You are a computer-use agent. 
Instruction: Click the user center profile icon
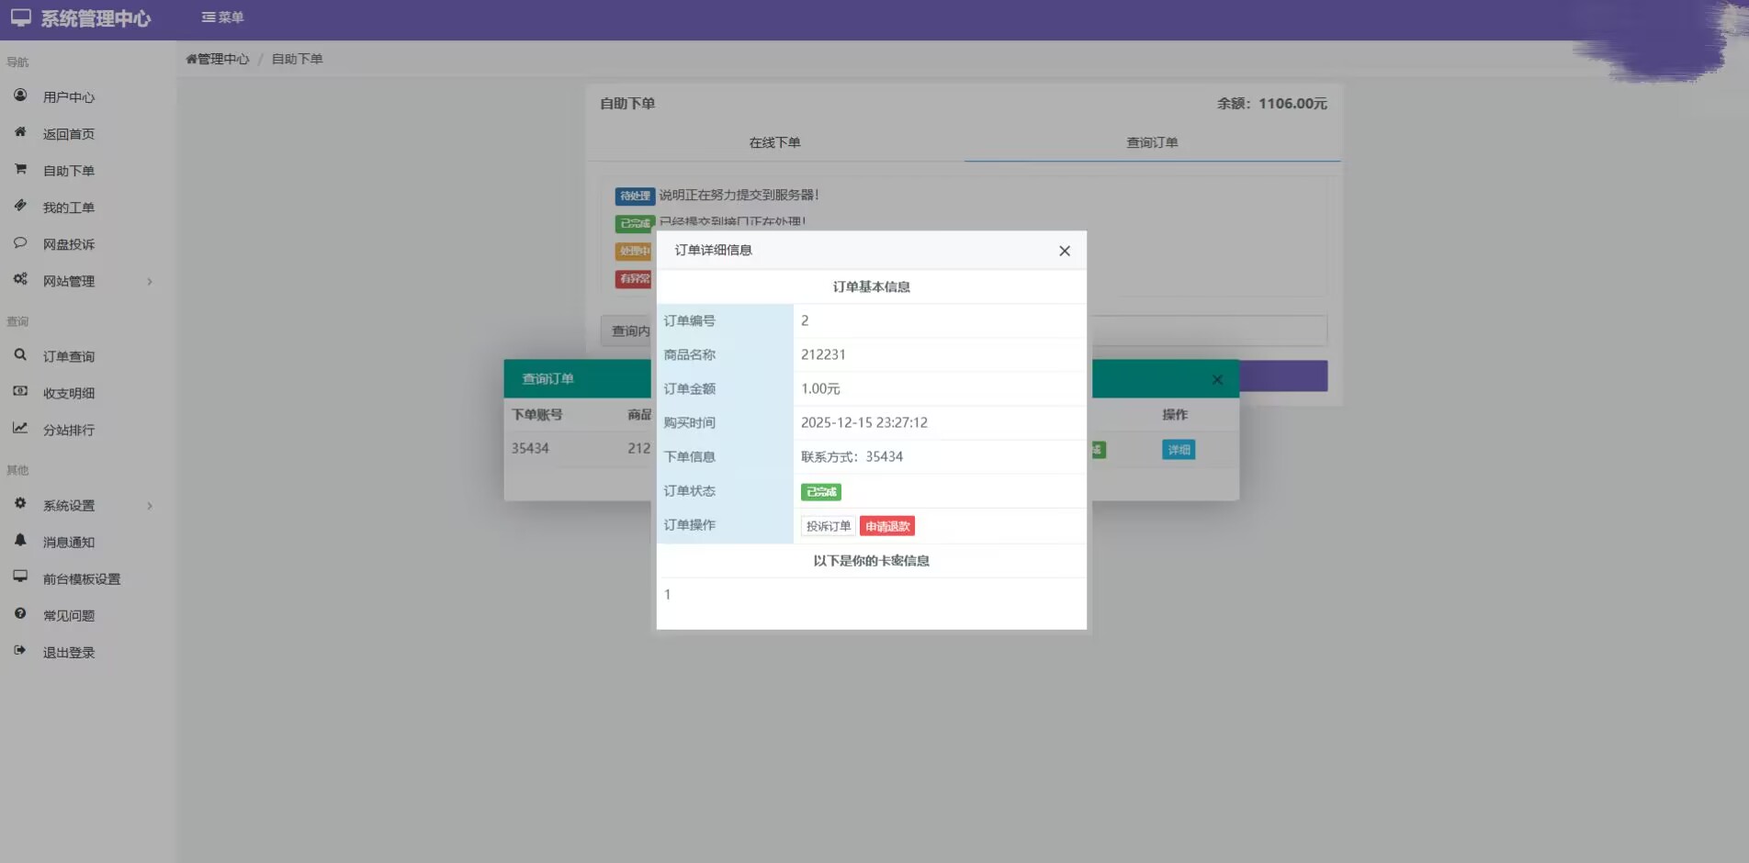20,95
